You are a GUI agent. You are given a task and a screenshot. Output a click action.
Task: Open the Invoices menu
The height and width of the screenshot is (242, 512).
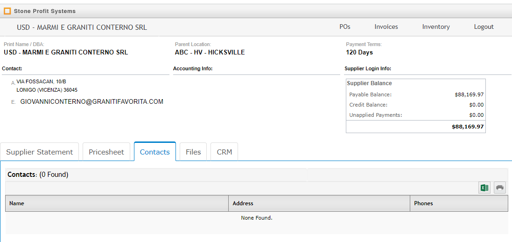pyautogui.click(x=386, y=27)
